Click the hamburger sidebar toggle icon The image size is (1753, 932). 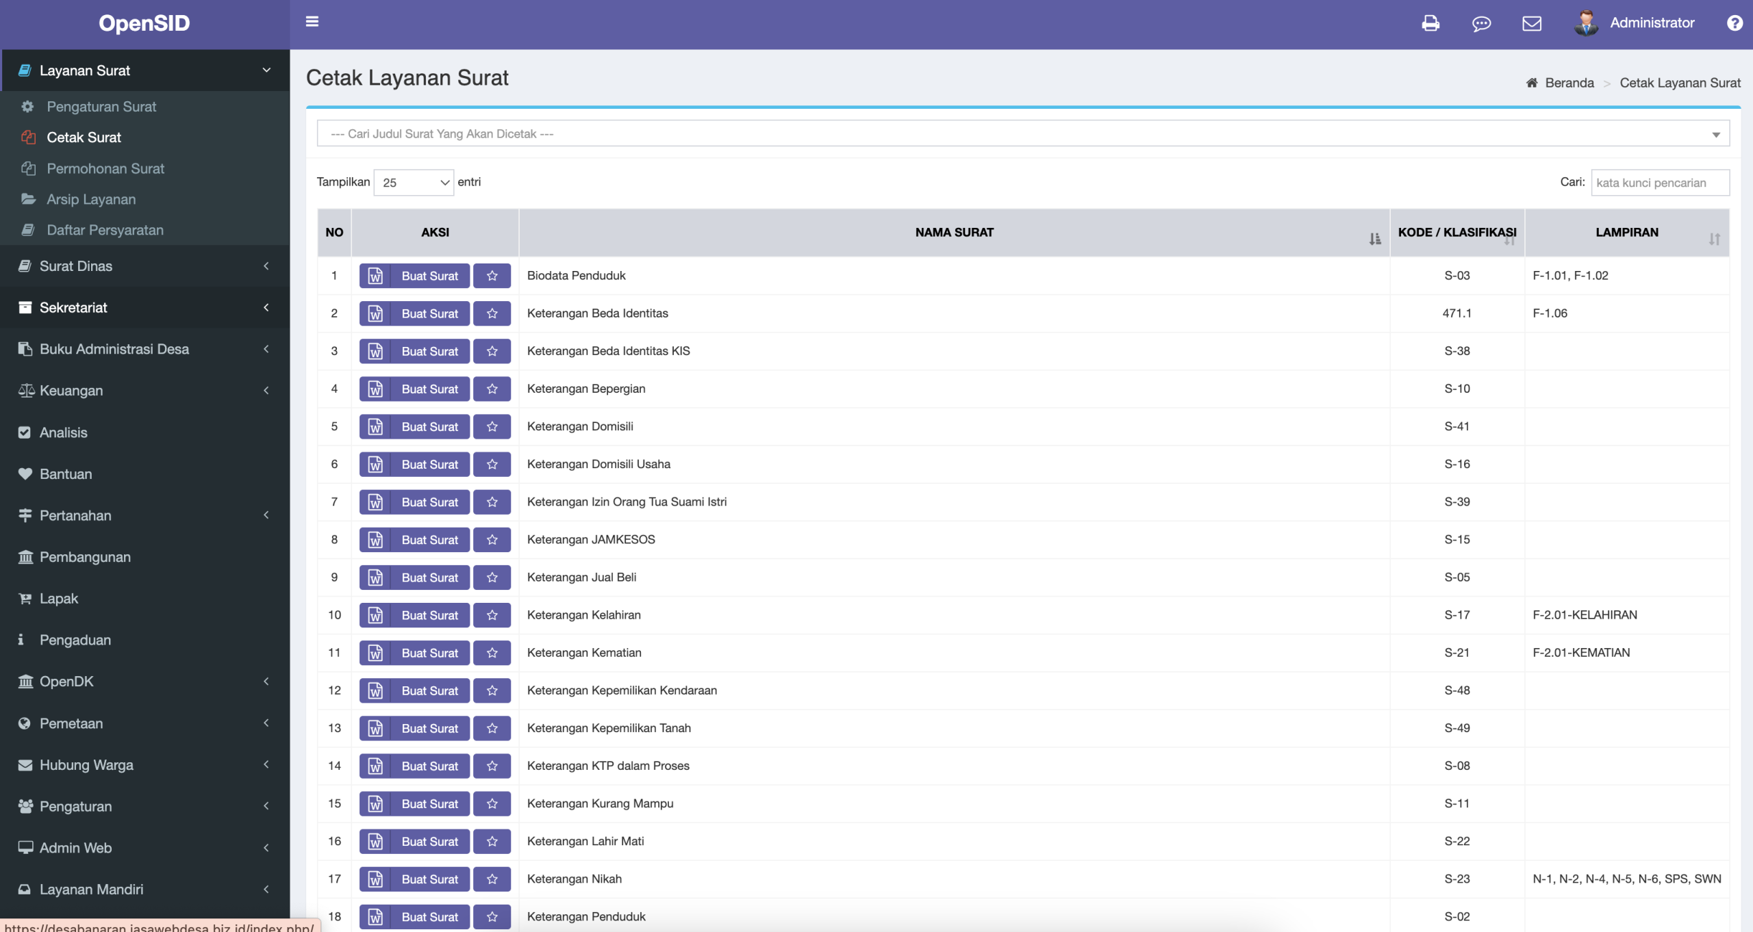tap(312, 22)
